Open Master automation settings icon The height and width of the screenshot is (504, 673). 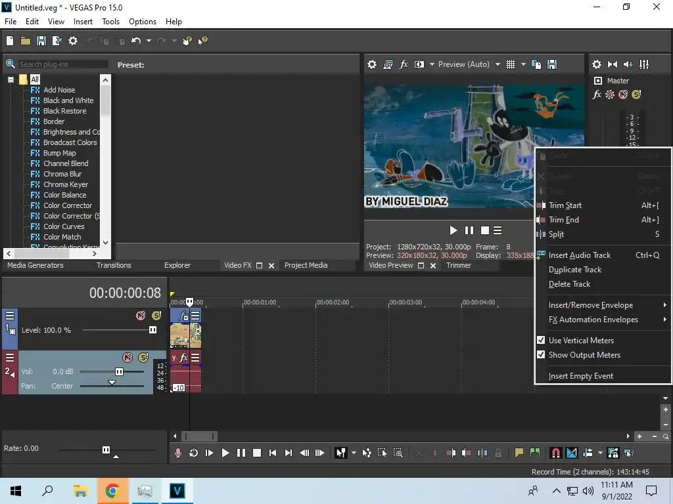pos(610,94)
